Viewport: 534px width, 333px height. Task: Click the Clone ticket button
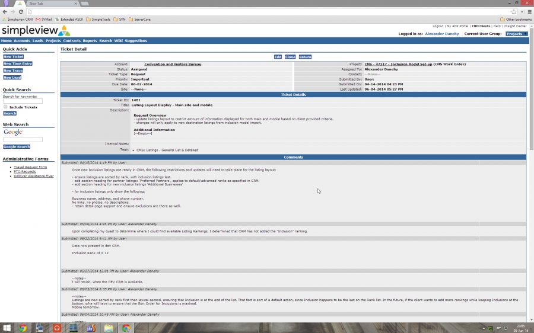click(290, 57)
